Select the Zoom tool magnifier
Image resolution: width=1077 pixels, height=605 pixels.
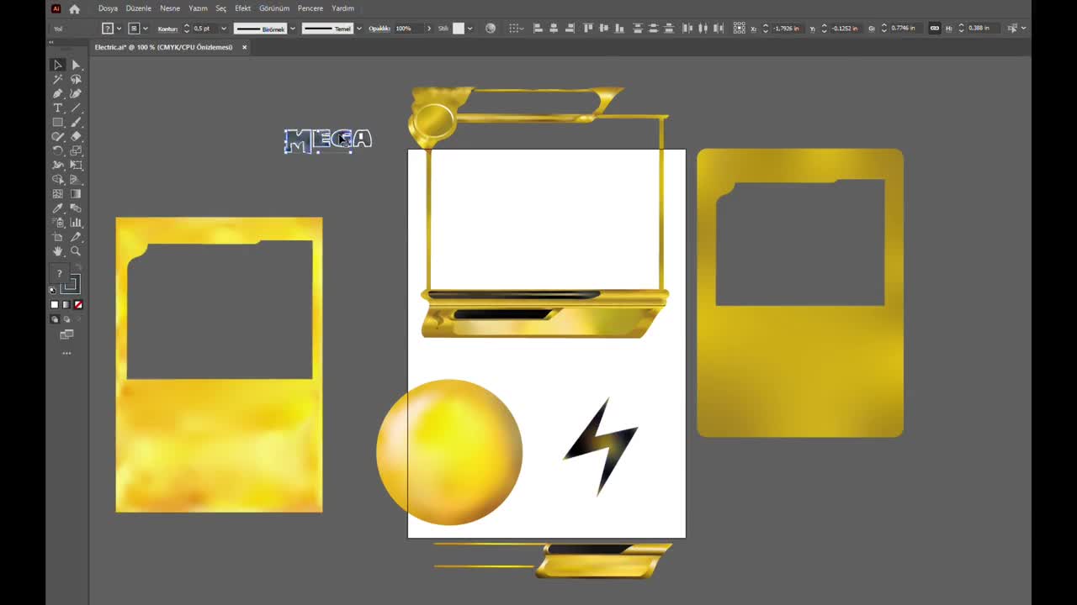pos(76,251)
